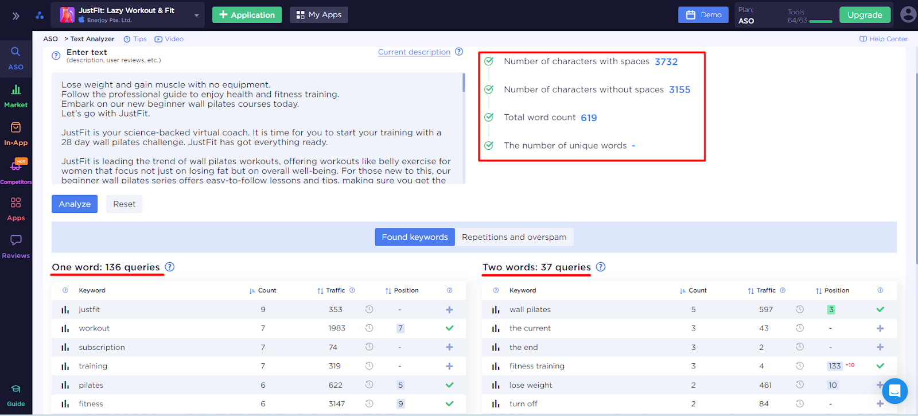Open Reviews section in sidebar
The image size is (918, 416).
point(16,247)
